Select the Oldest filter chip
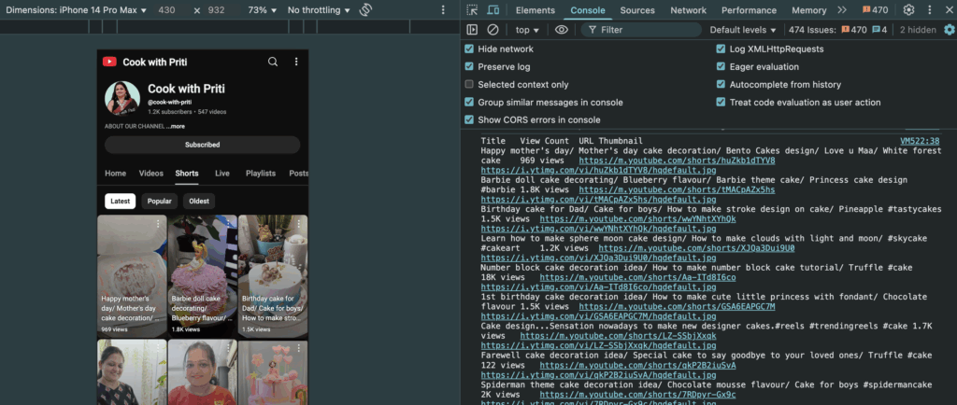This screenshot has height=405, width=957. pos(198,201)
